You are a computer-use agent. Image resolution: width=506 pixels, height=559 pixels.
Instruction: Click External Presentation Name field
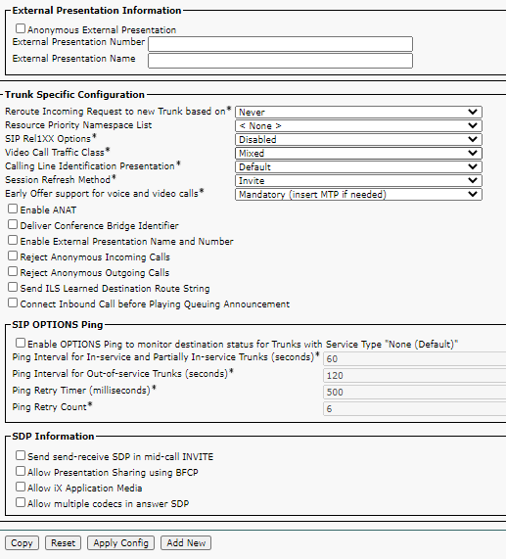281,61
